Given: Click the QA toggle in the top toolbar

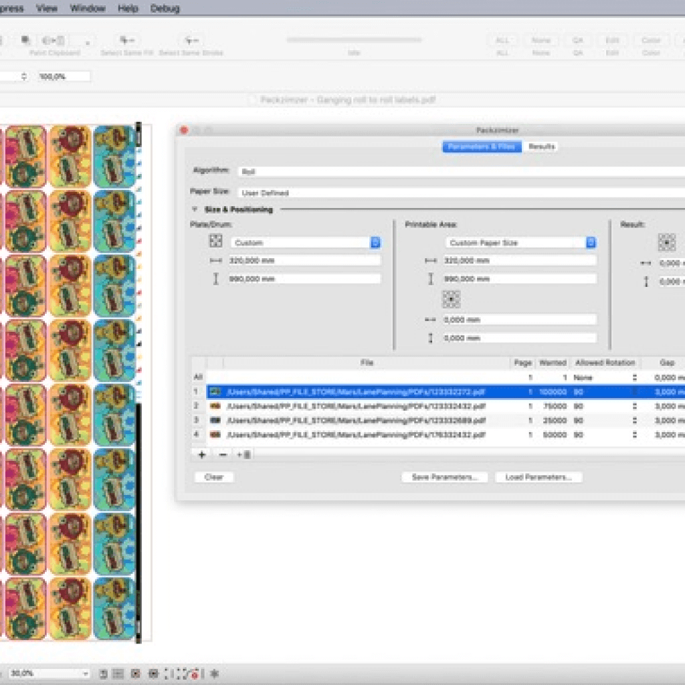Looking at the screenshot, I should [x=577, y=40].
